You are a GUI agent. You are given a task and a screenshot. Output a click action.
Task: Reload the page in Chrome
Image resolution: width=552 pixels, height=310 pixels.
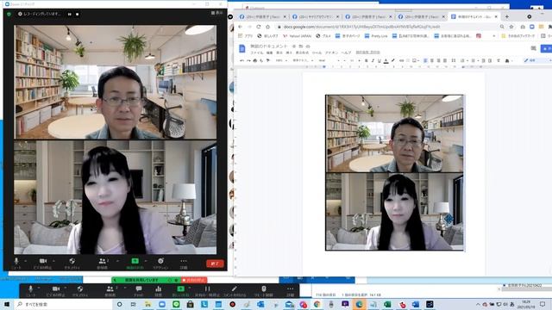click(259, 27)
